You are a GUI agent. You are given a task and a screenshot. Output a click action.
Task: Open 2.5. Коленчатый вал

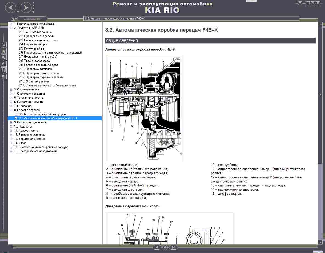[32, 48]
